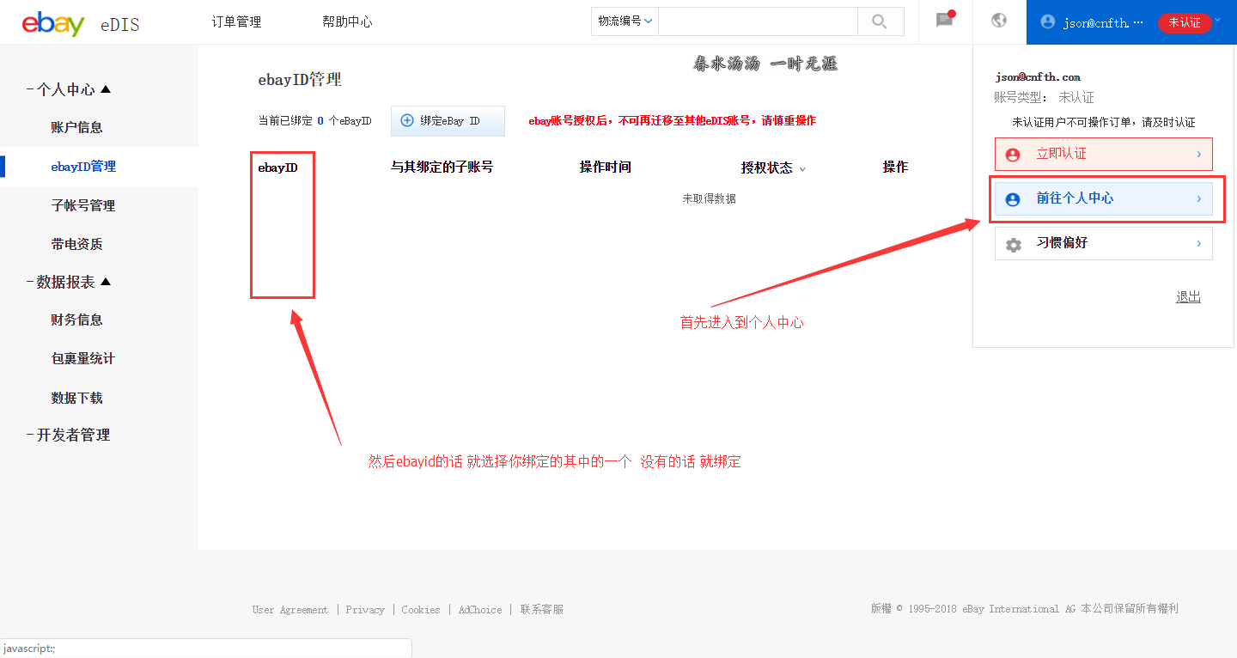Viewport: 1237px width, 658px height.
Task: Select 账户信息 in the sidebar
Action: point(76,127)
